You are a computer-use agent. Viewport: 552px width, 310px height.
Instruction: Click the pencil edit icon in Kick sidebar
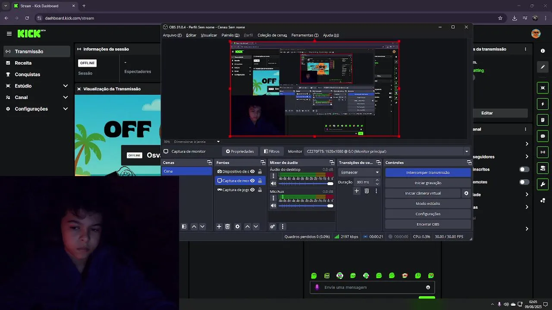543,67
